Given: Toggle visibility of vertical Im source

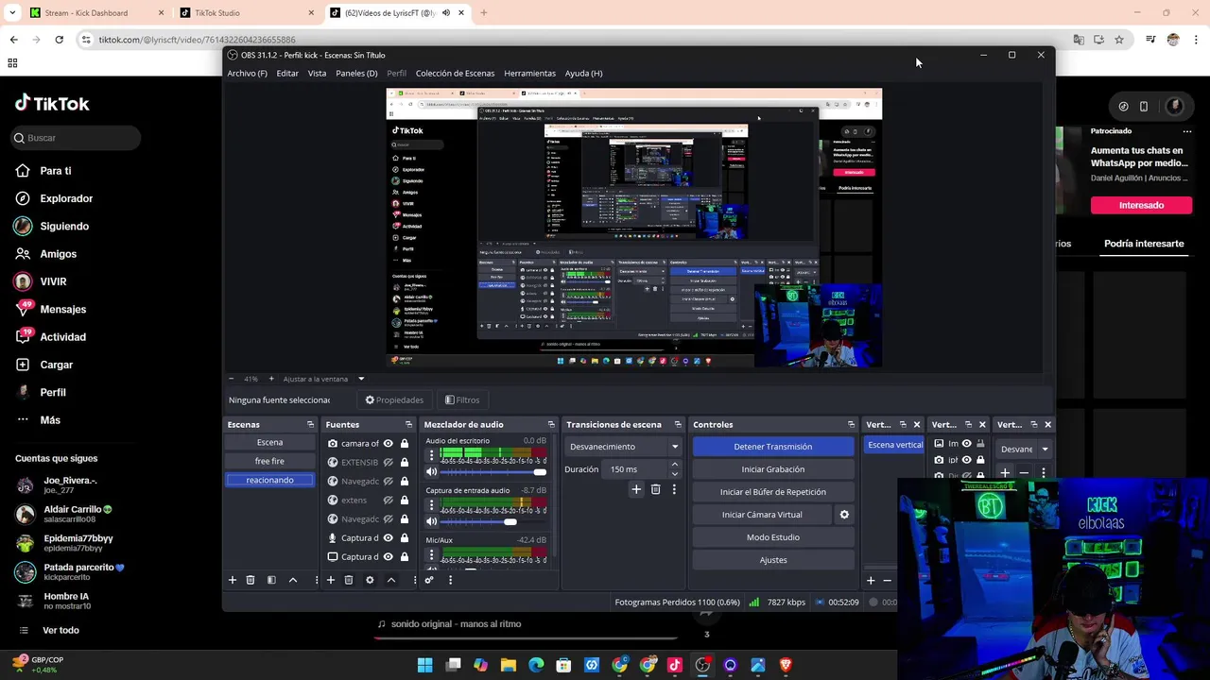Looking at the screenshot, I should tap(966, 444).
